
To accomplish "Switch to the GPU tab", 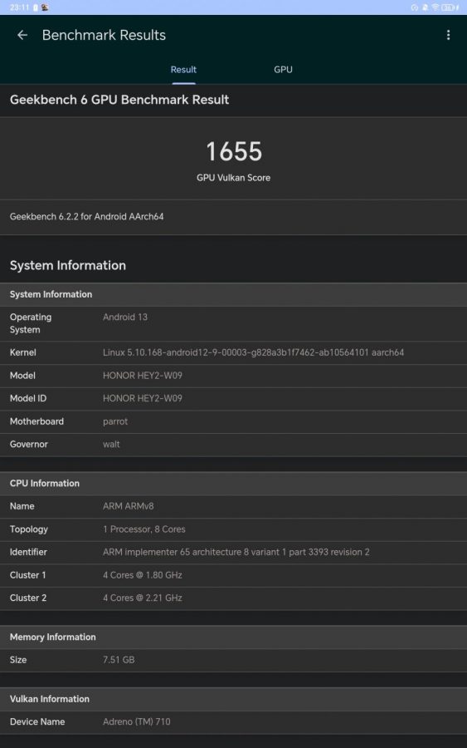I will (x=283, y=70).
